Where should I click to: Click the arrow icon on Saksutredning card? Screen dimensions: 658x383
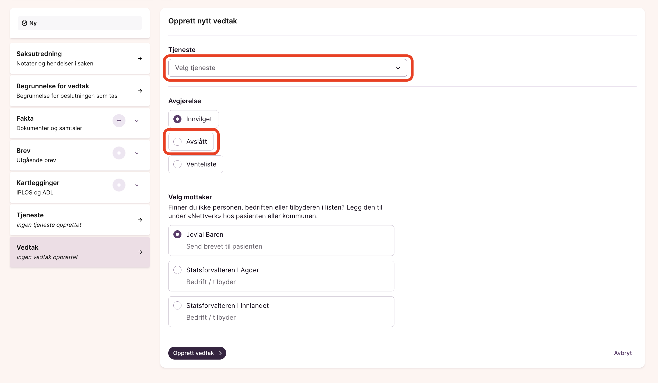(x=140, y=58)
